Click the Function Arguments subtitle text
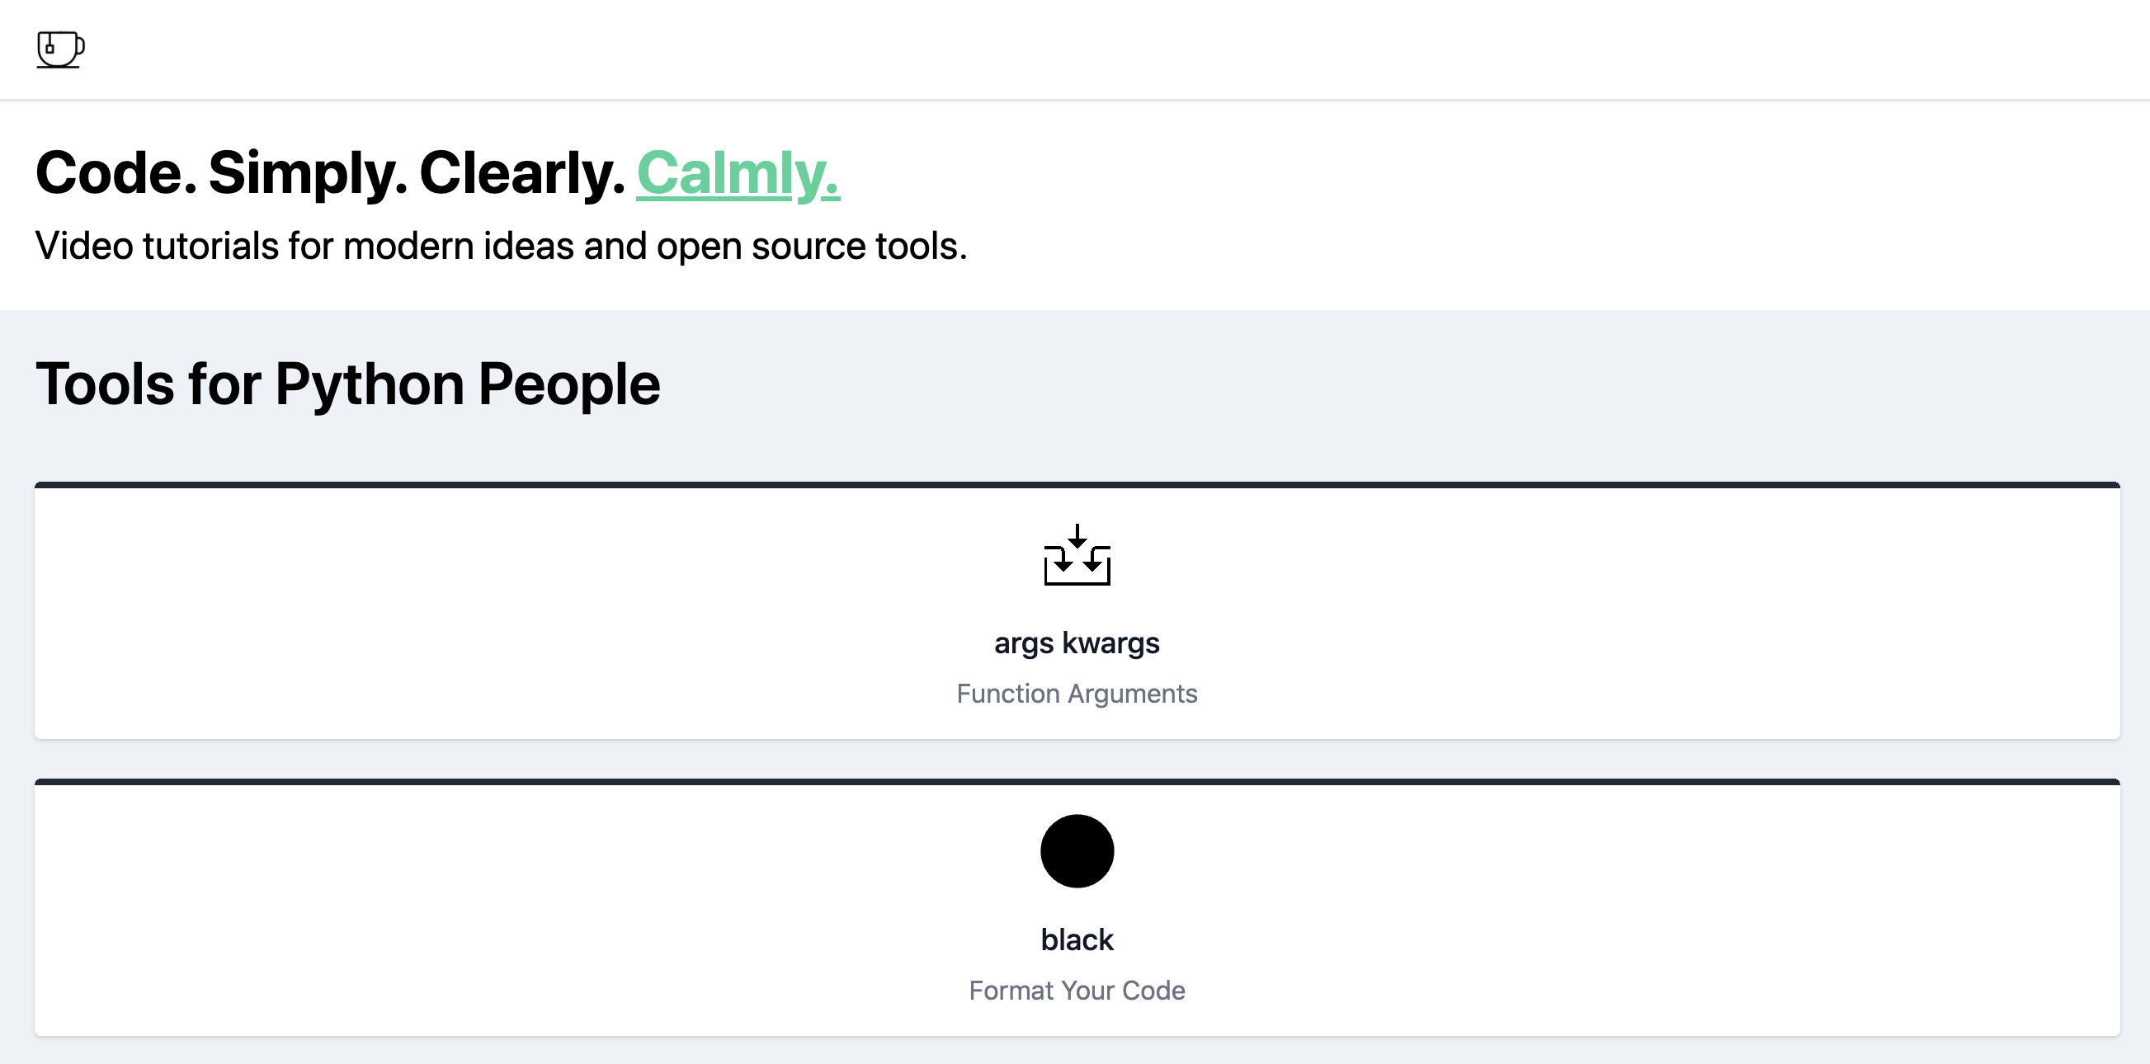The width and height of the screenshot is (2150, 1064). pyautogui.click(x=1077, y=693)
